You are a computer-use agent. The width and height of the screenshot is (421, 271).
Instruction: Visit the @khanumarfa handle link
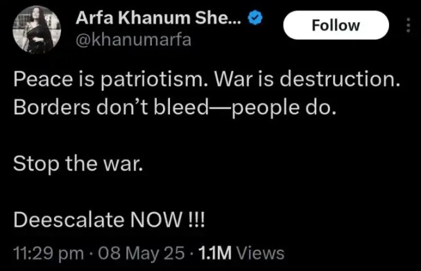134,40
